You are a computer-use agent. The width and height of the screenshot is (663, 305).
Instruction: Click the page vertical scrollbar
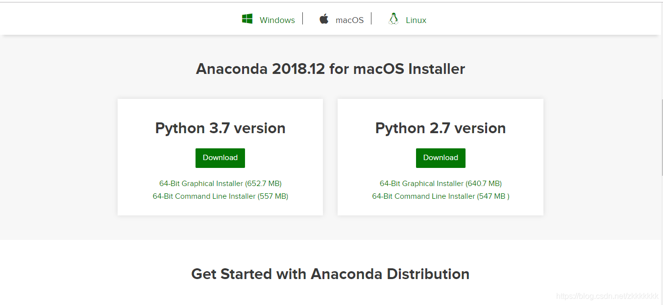click(x=661, y=137)
